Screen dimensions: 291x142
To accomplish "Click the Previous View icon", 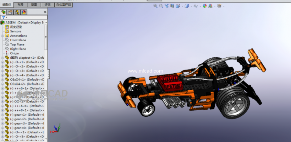I will pos(166,6).
